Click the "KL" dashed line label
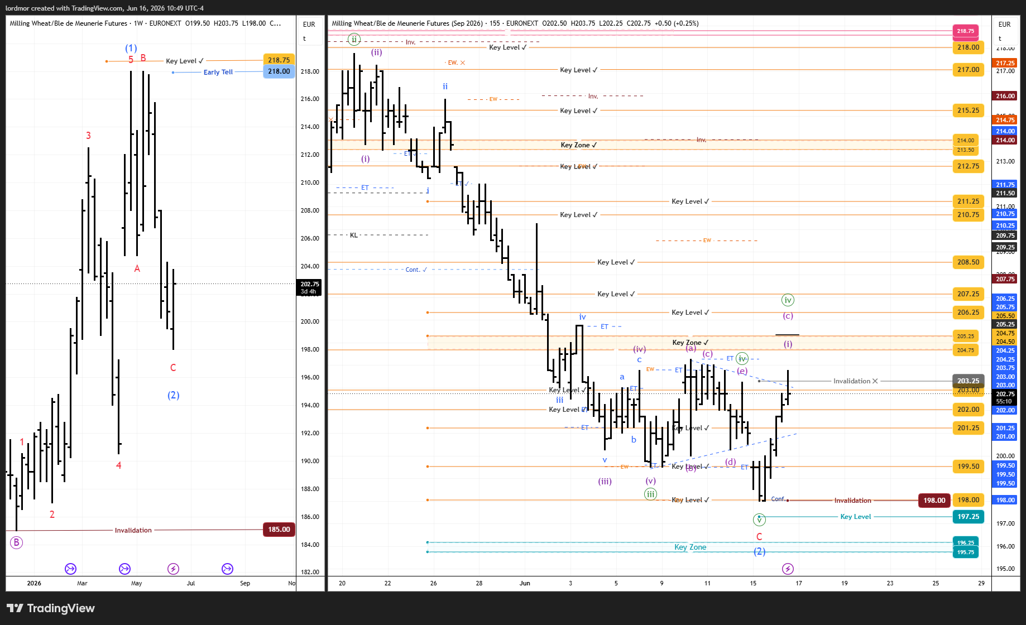1026x625 pixels. [354, 235]
